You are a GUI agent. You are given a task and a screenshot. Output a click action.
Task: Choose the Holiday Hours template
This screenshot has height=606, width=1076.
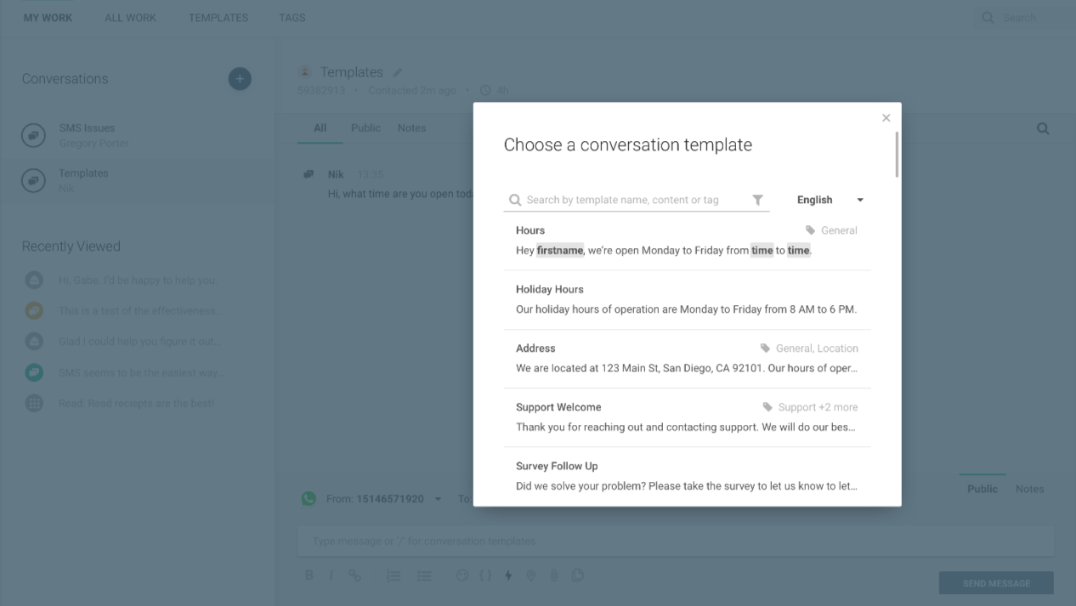point(686,299)
